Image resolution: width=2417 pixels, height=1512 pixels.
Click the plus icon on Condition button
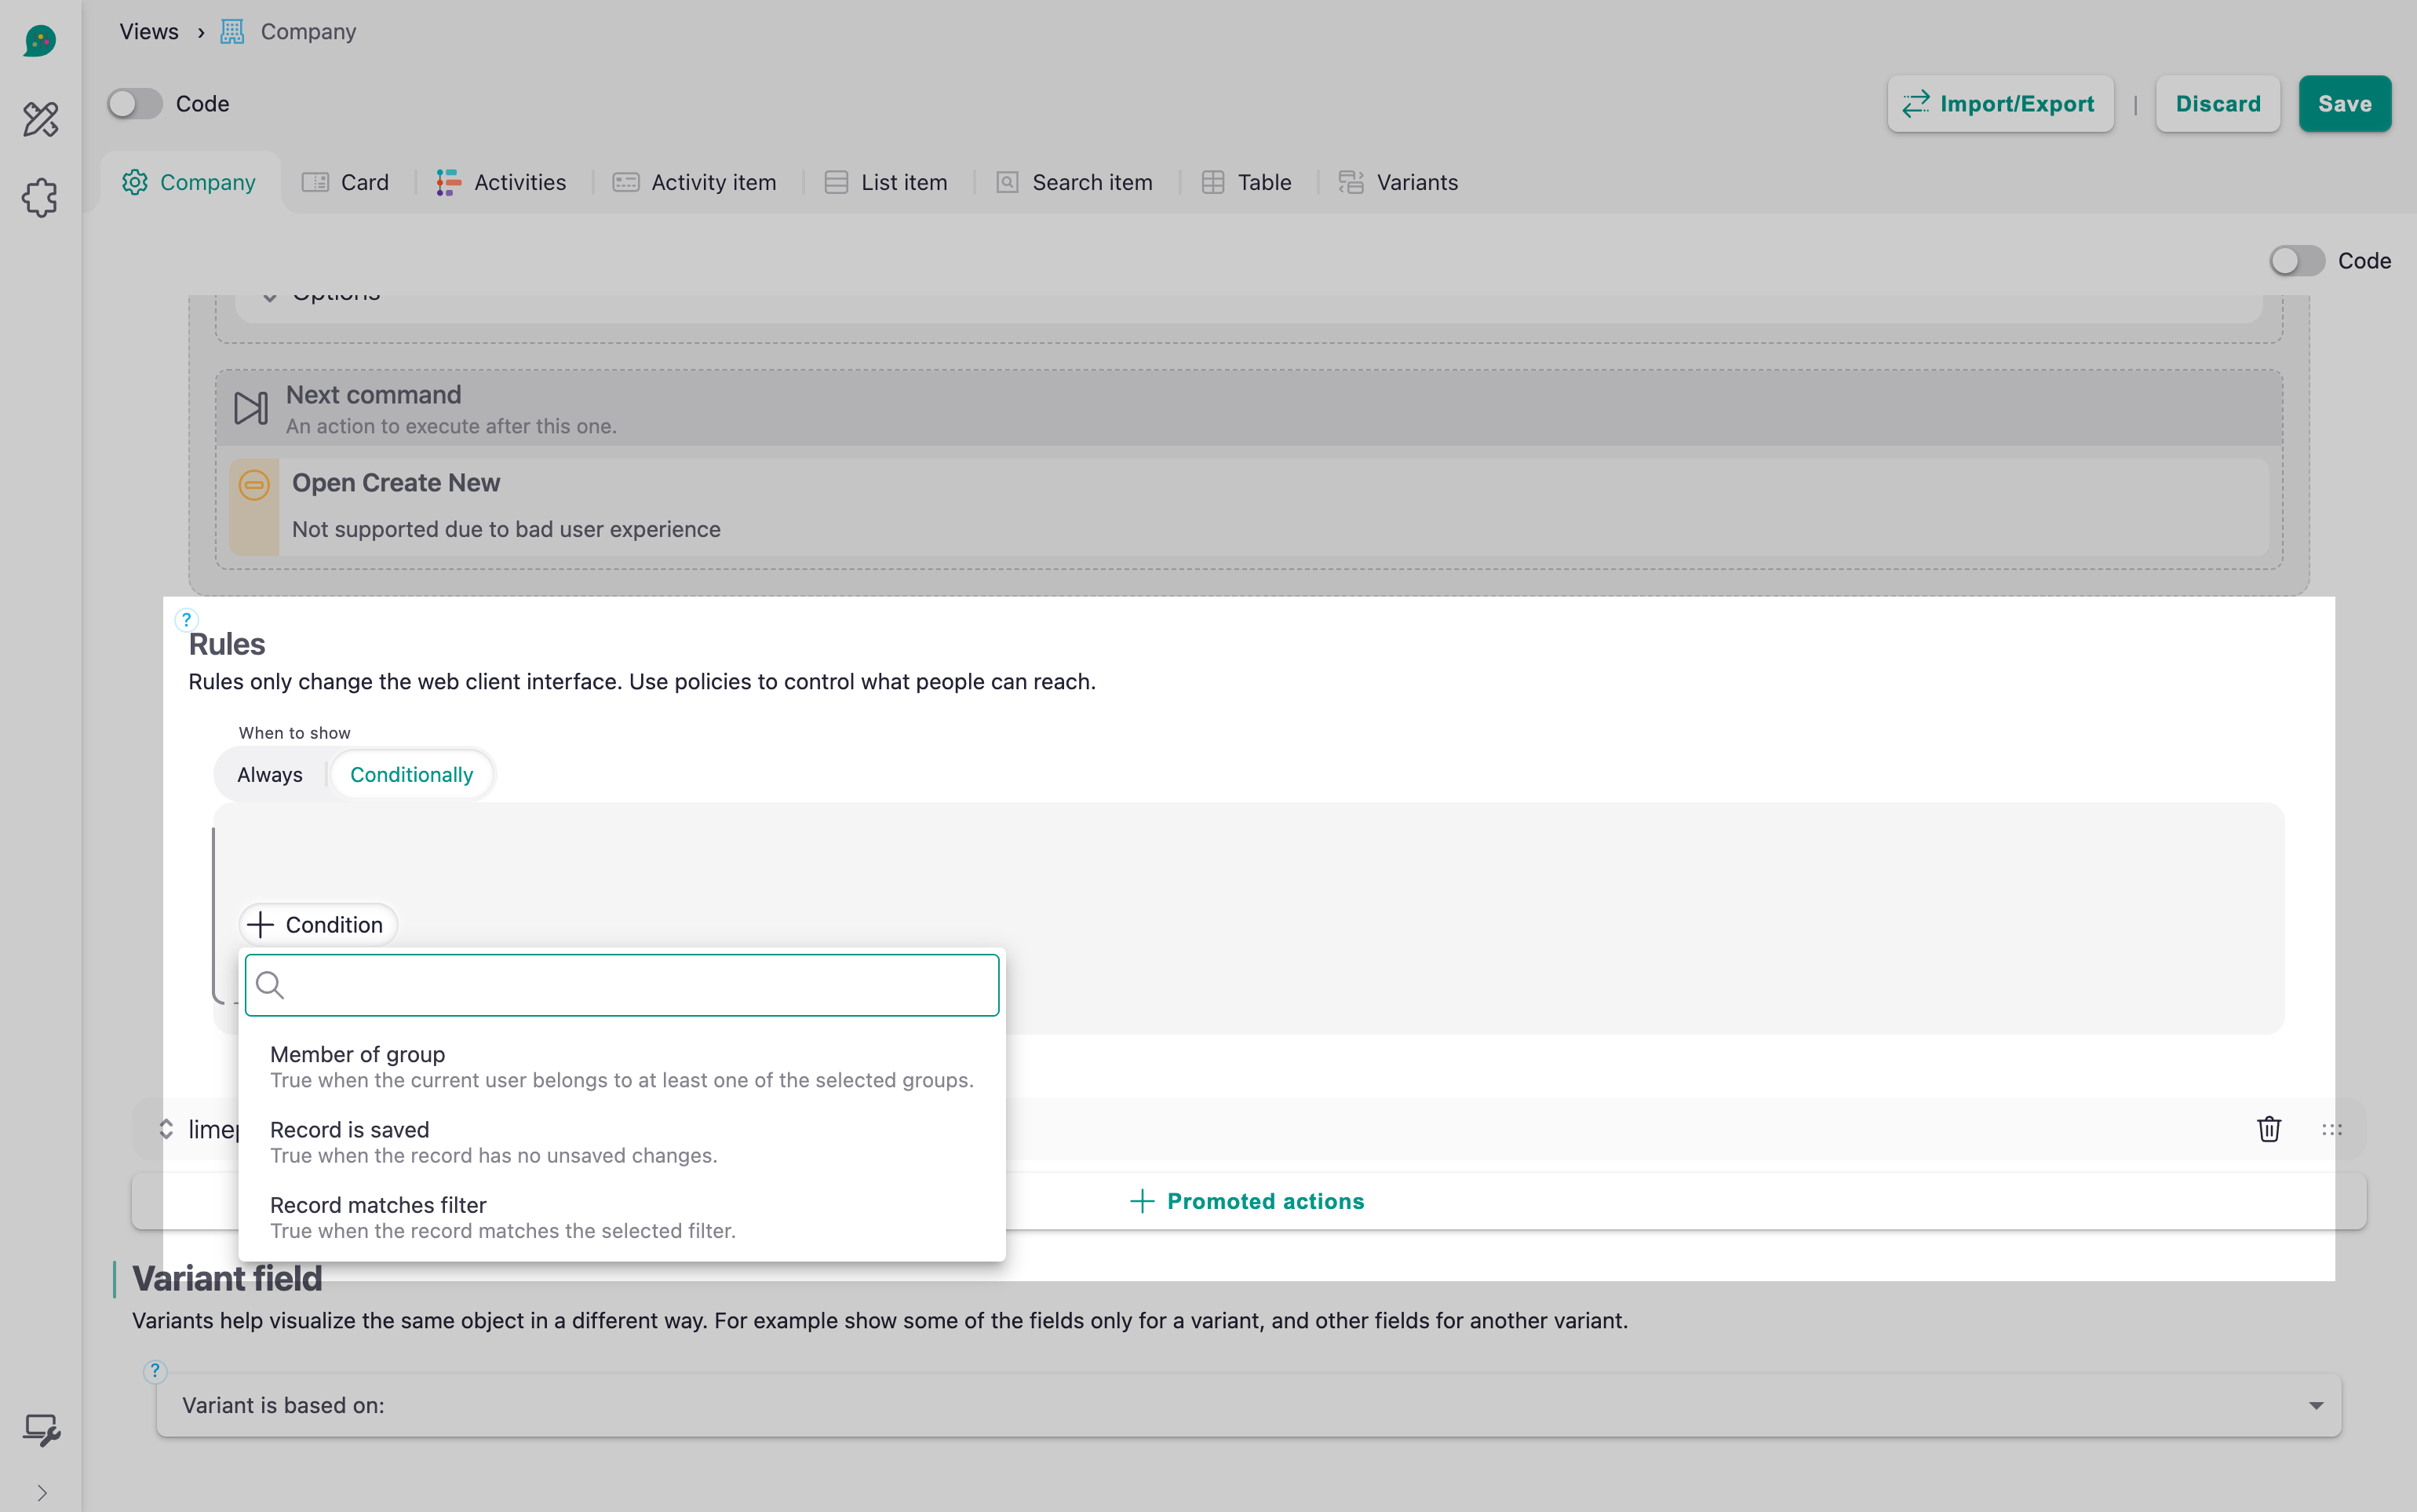[x=260, y=924]
